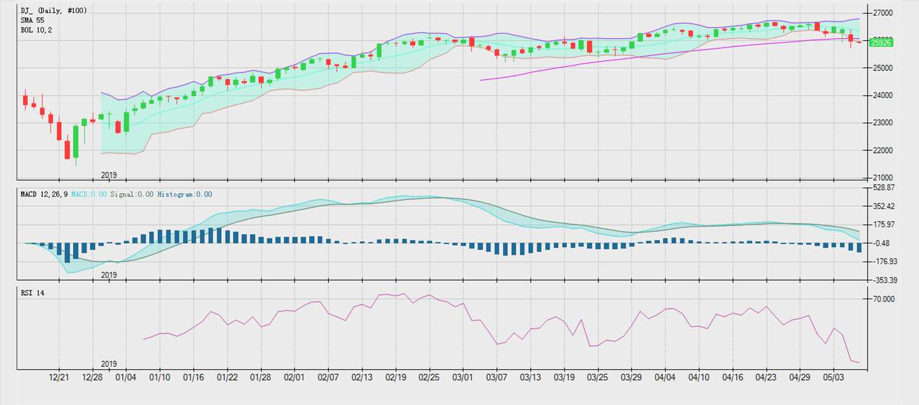919x405 pixels.
Task: Click the 02/07 date axis label
Action: pyautogui.click(x=328, y=378)
